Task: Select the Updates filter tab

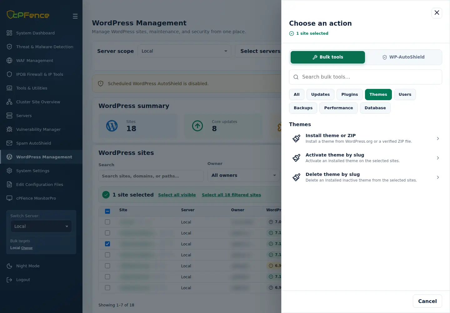Action: pos(320,95)
